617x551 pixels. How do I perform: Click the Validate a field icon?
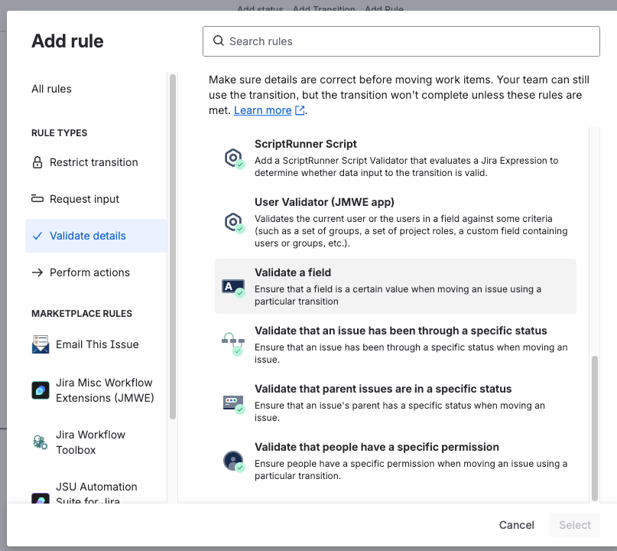[233, 288]
